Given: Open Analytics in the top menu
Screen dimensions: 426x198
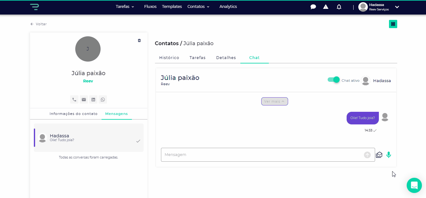Looking at the screenshot, I should click(x=228, y=7).
